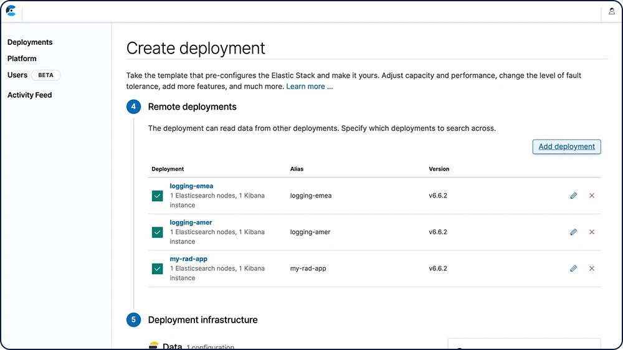Click the v6.6.2 version of logging-amer
623x350 pixels.
[x=438, y=232]
